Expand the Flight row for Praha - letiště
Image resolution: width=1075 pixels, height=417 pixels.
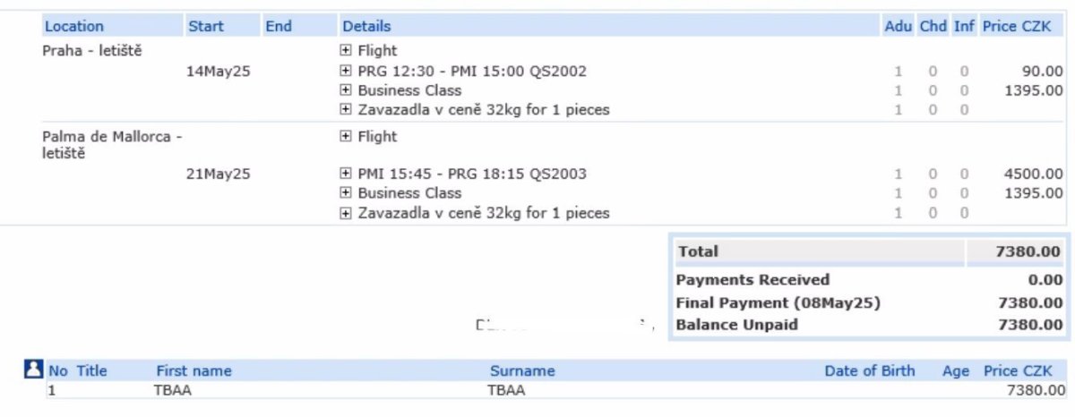pos(346,51)
